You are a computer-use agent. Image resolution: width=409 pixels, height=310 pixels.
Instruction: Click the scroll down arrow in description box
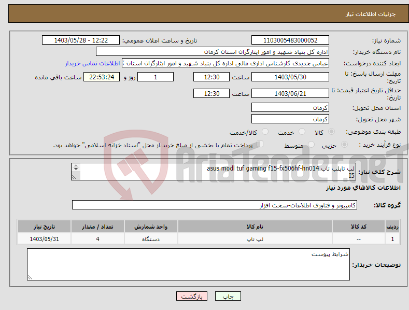76,169
